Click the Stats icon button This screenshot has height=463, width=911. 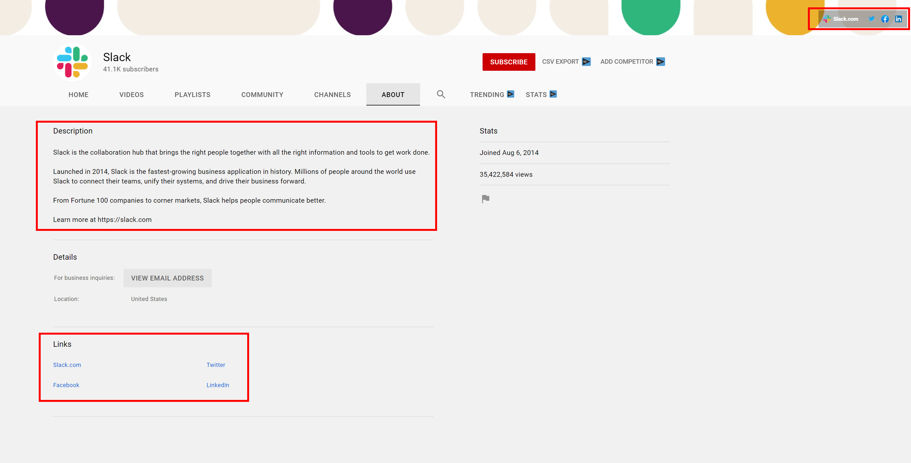tap(553, 94)
